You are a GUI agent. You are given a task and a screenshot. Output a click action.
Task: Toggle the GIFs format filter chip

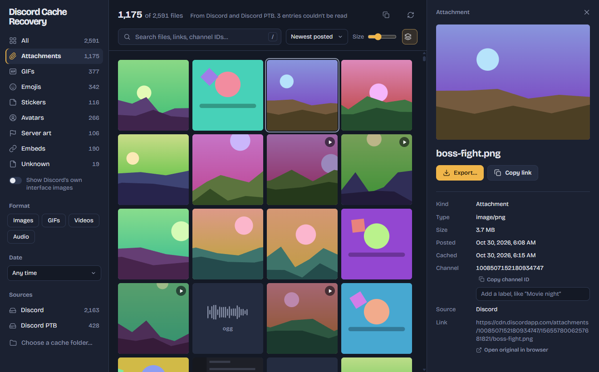[x=54, y=220]
